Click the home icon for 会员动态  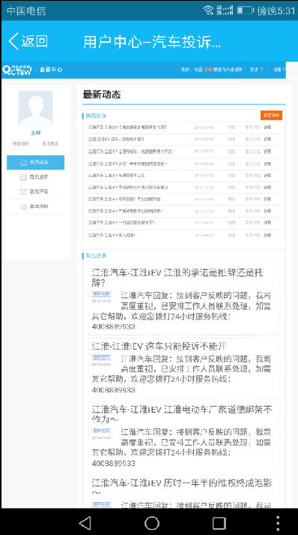pos(23,162)
